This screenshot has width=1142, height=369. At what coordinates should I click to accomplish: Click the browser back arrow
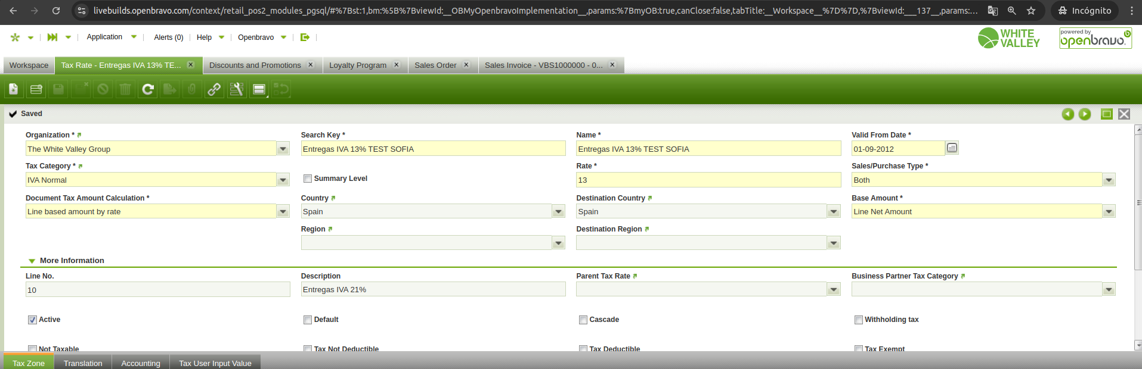[x=13, y=11]
